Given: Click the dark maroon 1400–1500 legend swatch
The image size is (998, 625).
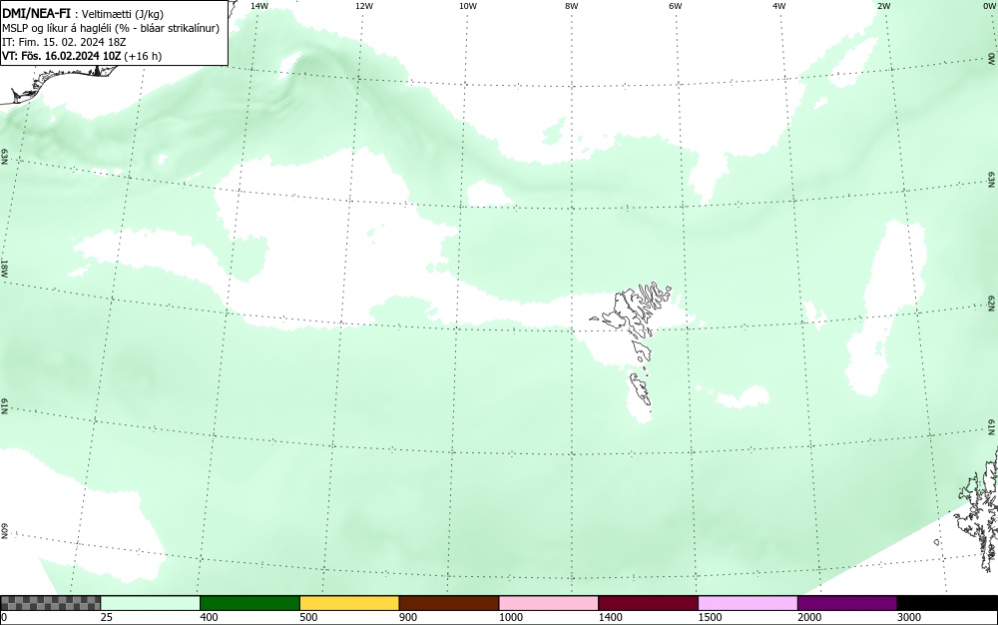Looking at the screenshot, I should pyautogui.click(x=648, y=603).
